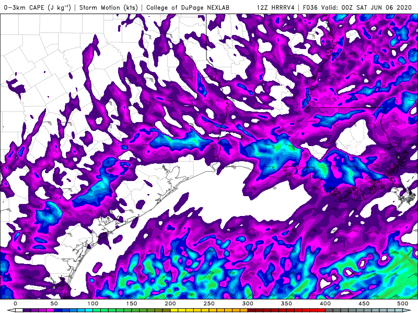Screen dimensions: 418x313
Task: Click the color bar label "250"
Action: 209,304
